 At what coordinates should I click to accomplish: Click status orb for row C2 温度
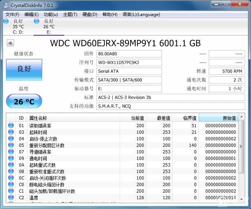[x=11, y=197]
